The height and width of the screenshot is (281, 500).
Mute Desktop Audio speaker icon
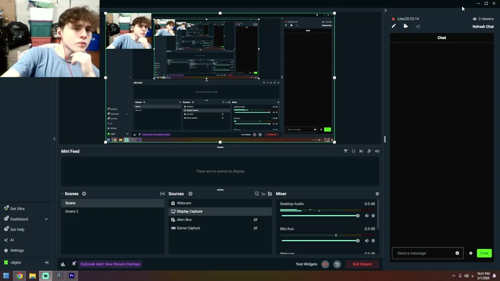click(367, 215)
